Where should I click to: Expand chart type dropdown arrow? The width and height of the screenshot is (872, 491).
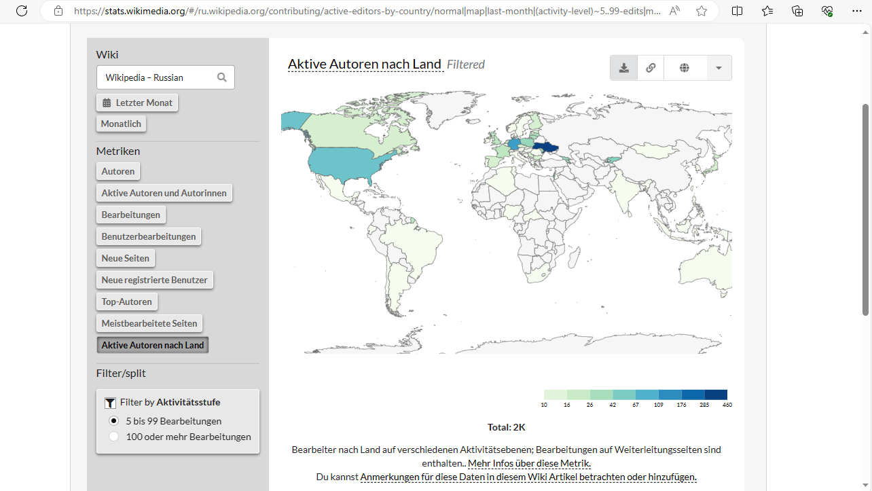coord(719,68)
